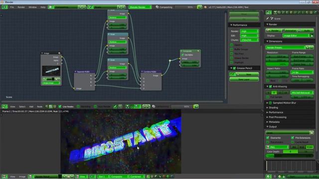This screenshot has width=319, height=179.
Task: Toggle Use Alpha on Composite node
Action: (x=183, y=55)
